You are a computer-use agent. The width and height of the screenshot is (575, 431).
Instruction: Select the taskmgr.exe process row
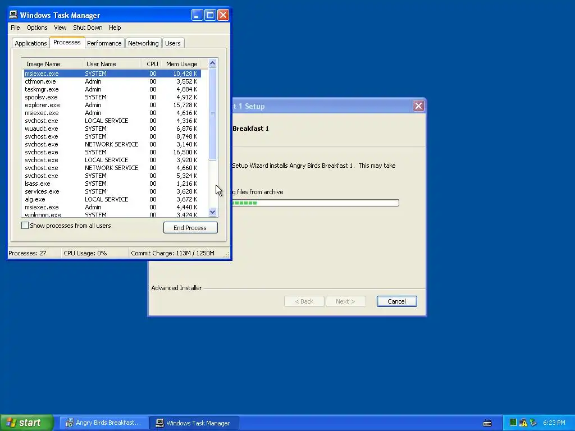112,89
